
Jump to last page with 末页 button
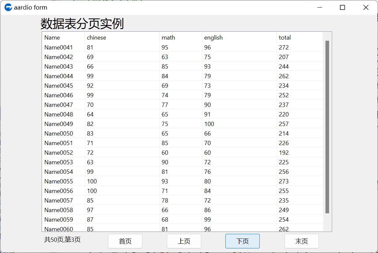click(302, 241)
